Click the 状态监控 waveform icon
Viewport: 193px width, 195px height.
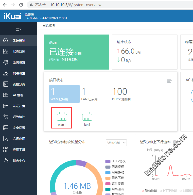point(6,51)
